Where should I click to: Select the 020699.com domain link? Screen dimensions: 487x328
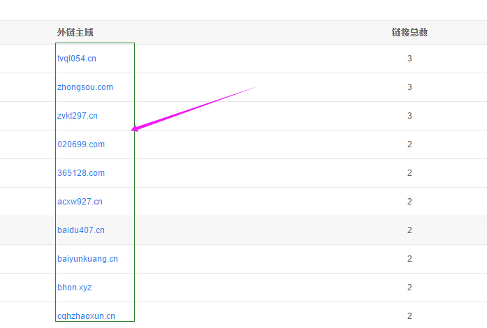(x=81, y=144)
